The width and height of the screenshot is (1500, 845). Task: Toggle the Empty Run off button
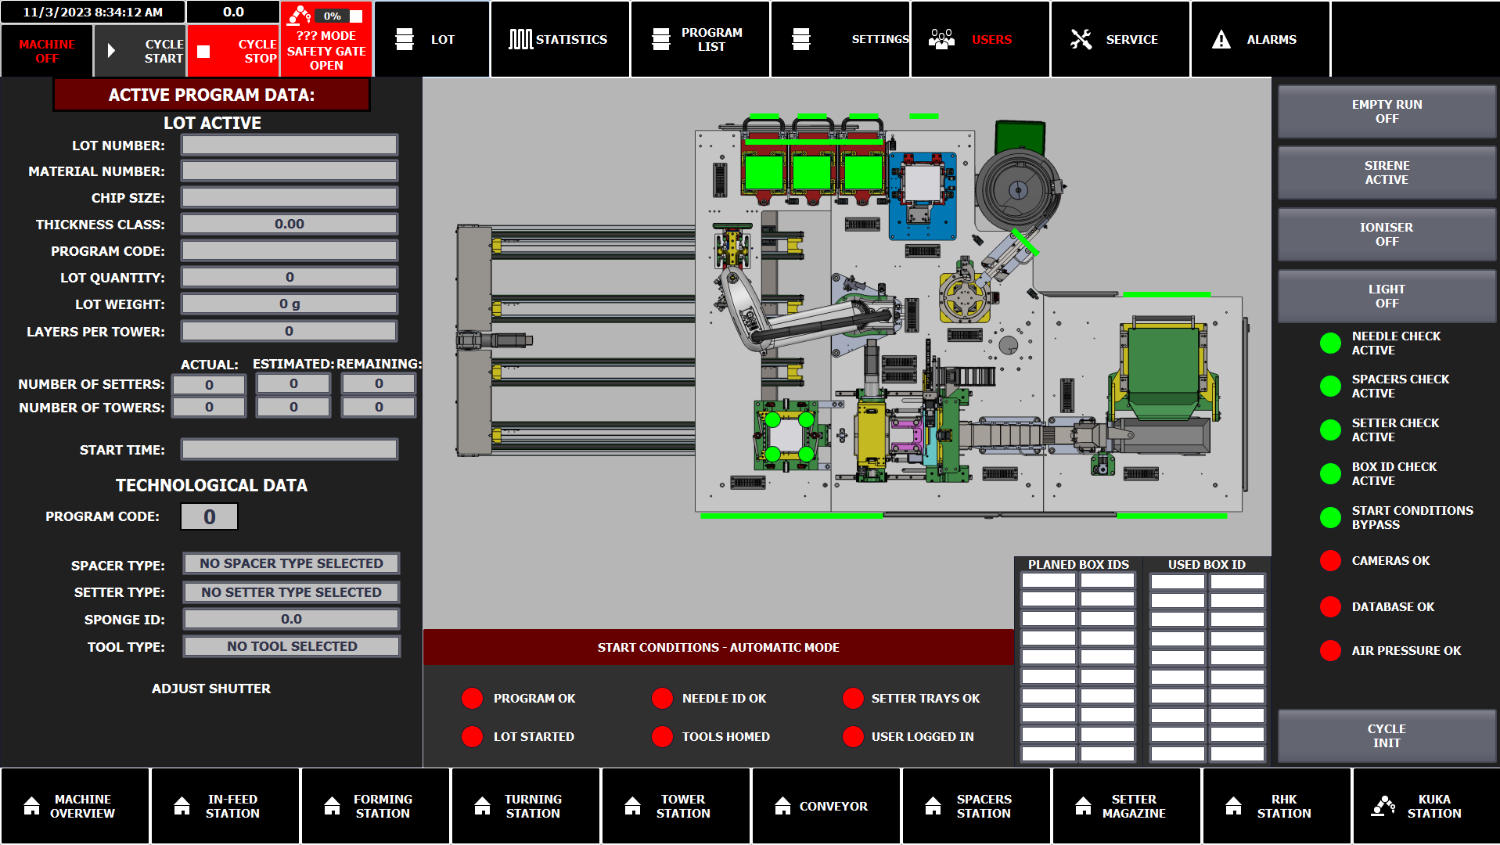(1387, 112)
